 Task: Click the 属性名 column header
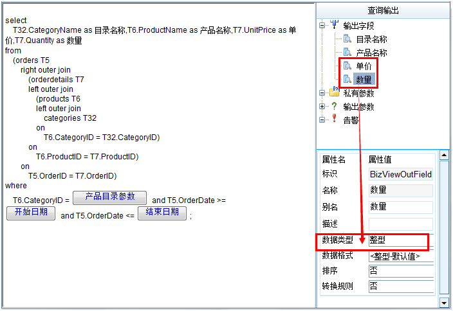click(x=334, y=159)
